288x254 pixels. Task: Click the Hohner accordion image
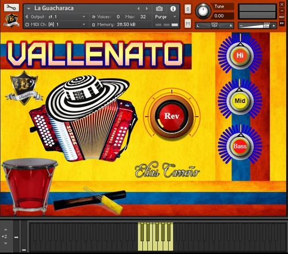click(x=84, y=130)
